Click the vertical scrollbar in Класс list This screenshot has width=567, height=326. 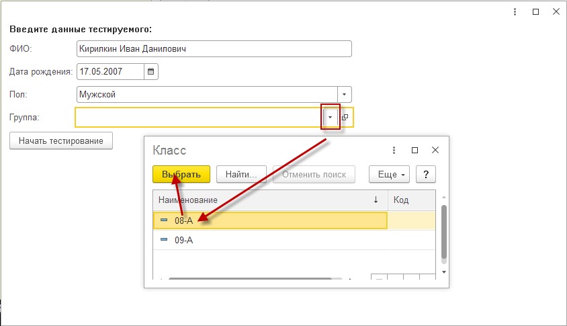pos(444,232)
